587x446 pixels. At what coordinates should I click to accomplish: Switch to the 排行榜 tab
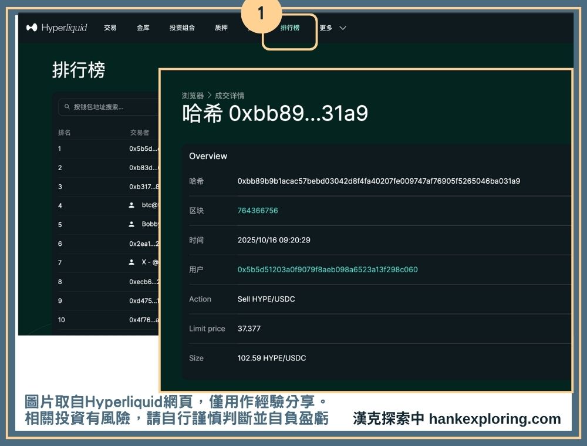pyautogui.click(x=289, y=28)
